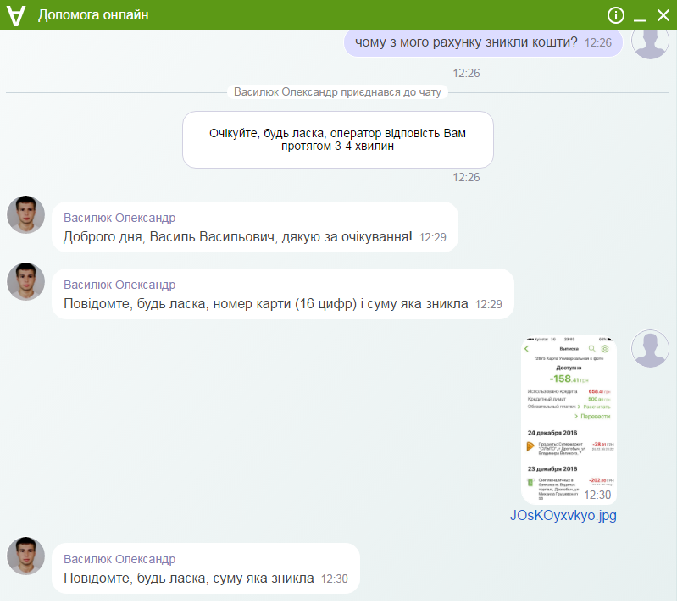Click the Допомога онлайн header title
The width and height of the screenshot is (677, 609).
pyautogui.click(x=93, y=15)
